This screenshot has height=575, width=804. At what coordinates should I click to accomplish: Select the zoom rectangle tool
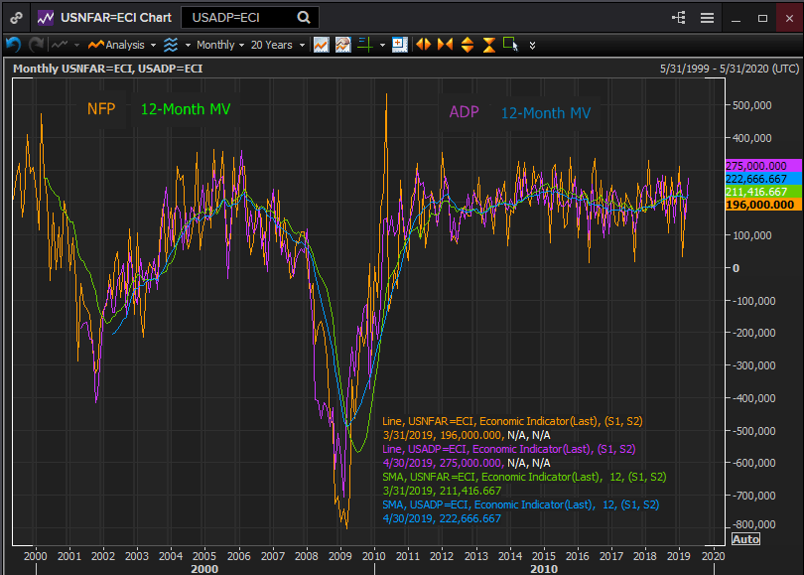coord(508,44)
